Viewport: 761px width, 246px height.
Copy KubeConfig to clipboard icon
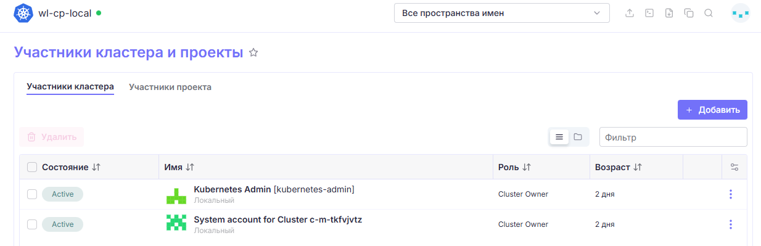pyautogui.click(x=689, y=13)
